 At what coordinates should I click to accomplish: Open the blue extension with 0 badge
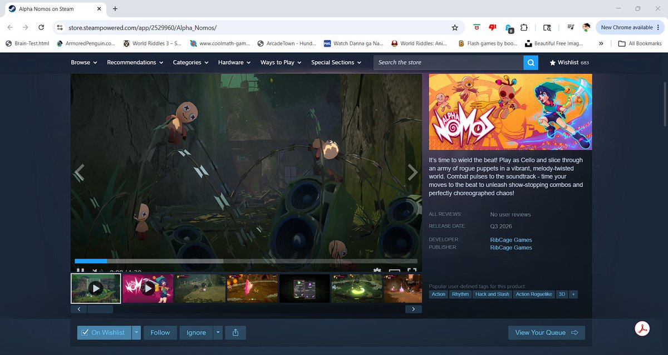(x=509, y=28)
